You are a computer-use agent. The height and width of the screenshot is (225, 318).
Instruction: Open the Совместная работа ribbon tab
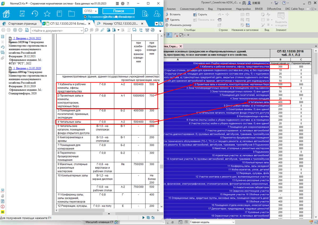coord(192,9)
